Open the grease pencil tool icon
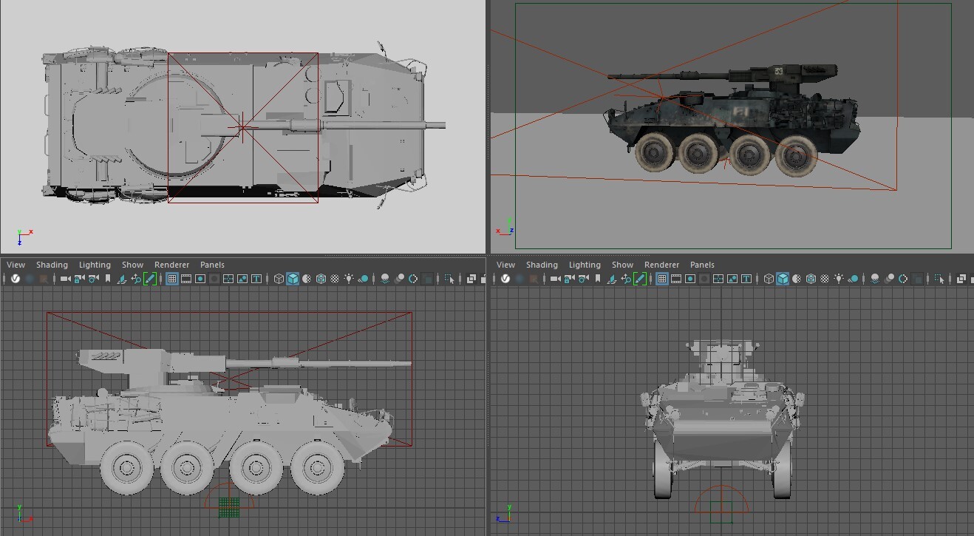The width and height of the screenshot is (974, 536). pos(150,279)
